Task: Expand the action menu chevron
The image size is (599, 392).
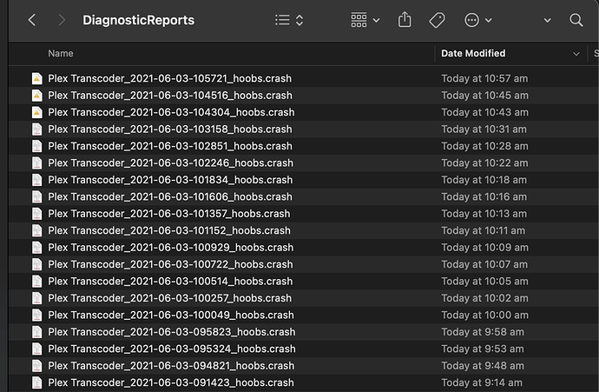Action: pyautogui.click(x=488, y=20)
